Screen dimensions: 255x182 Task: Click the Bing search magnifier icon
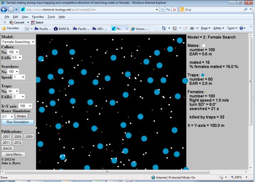pos(246,9)
